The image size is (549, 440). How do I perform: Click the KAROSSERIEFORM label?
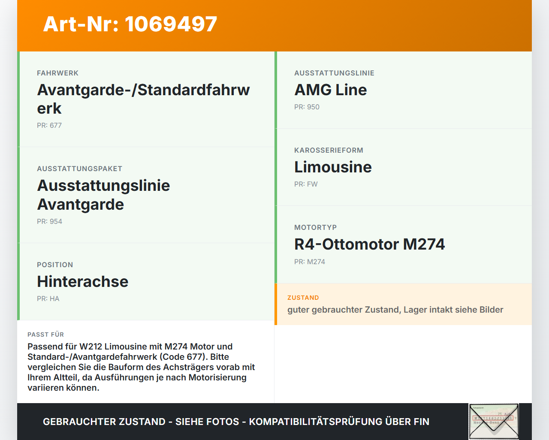[x=329, y=150]
